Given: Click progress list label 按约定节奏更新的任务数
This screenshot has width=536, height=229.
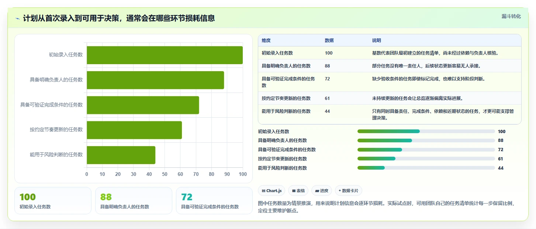Looking at the screenshot, I should pos(283,159).
